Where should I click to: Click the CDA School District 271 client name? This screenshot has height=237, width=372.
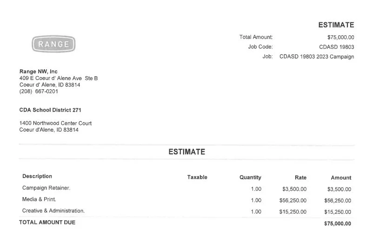tap(50, 110)
